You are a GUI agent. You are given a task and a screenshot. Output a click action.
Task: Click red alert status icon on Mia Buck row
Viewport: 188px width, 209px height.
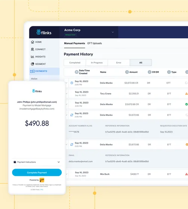tap(186, 174)
